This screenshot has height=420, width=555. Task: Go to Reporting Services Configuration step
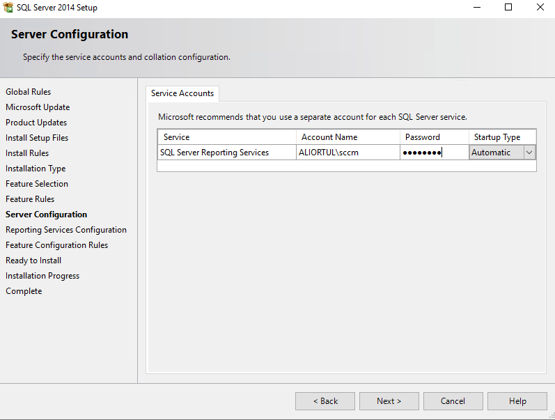[x=66, y=230]
